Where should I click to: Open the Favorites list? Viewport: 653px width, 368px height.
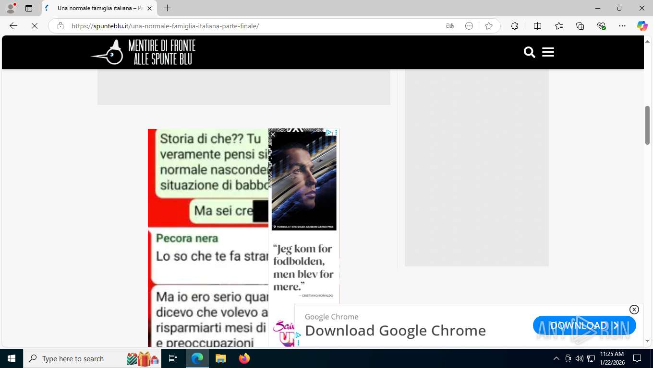559,26
